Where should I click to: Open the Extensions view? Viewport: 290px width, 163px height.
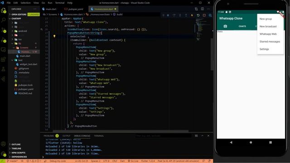point(4,59)
